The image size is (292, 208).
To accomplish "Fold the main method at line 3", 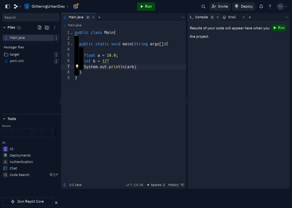I will (x=72, y=45).
